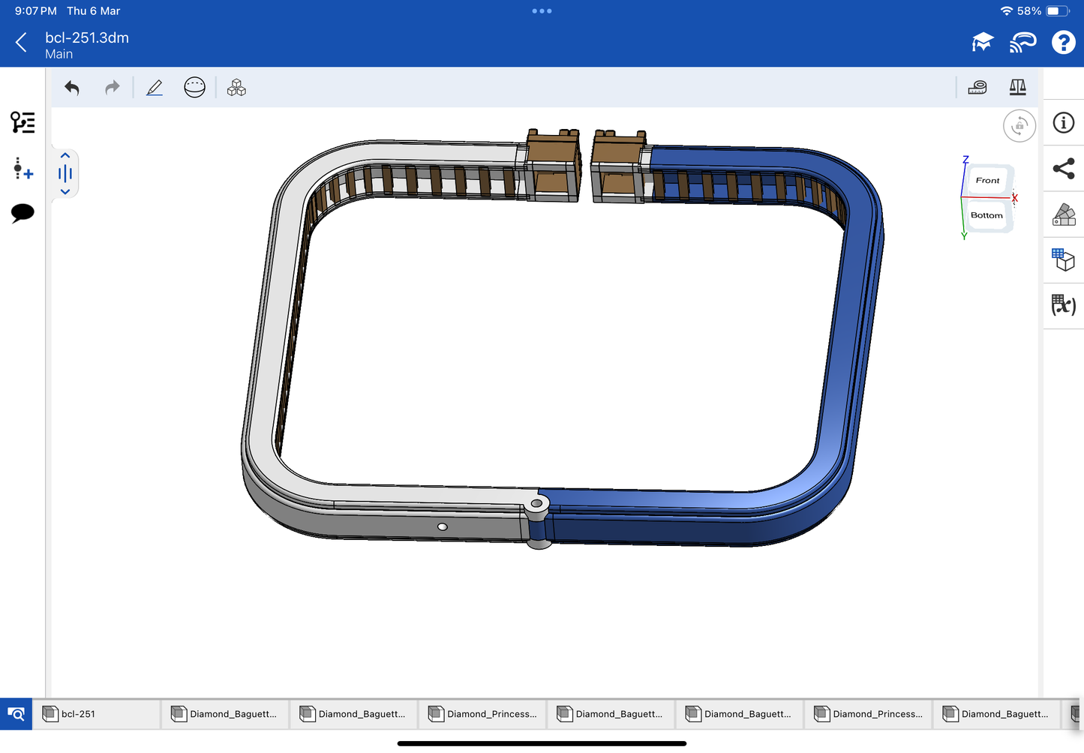This screenshot has height=753, width=1084.
Task: Click the redo arrow
Action: 112,88
